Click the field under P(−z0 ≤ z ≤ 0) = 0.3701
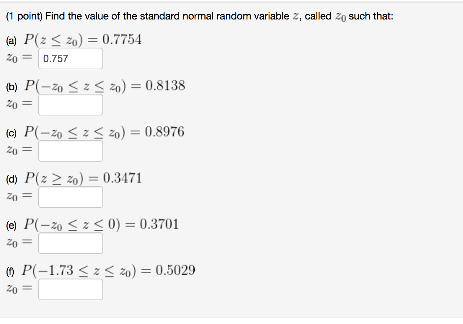This screenshot has width=463, height=324. (70, 243)
